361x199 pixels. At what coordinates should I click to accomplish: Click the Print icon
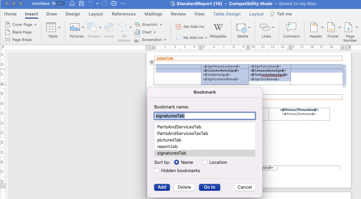coord(114,3)
